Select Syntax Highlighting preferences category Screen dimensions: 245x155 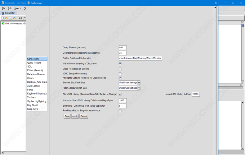[37, 101]
